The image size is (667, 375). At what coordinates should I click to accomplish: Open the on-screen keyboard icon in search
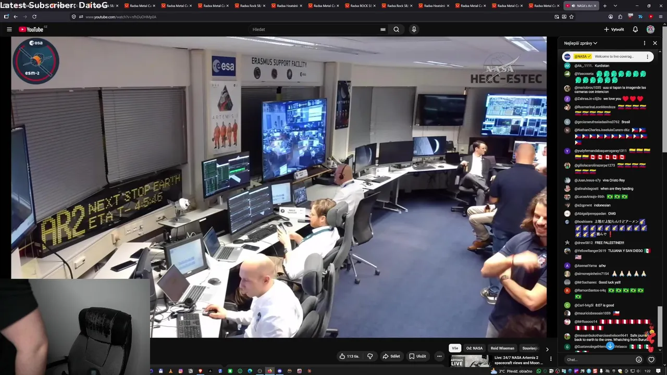[x=383, y=30]
